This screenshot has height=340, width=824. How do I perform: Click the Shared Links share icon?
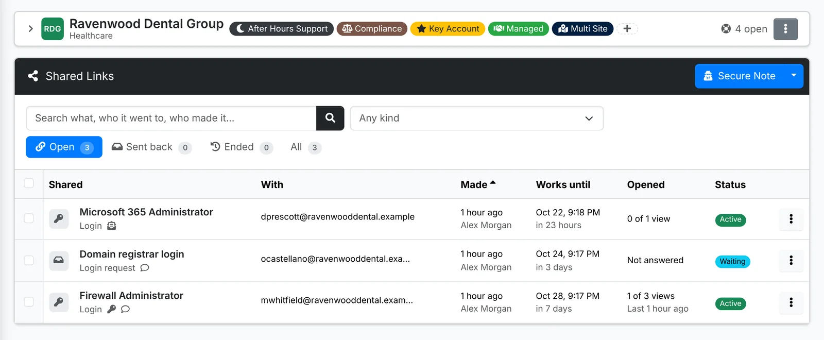tap(33, 76)
